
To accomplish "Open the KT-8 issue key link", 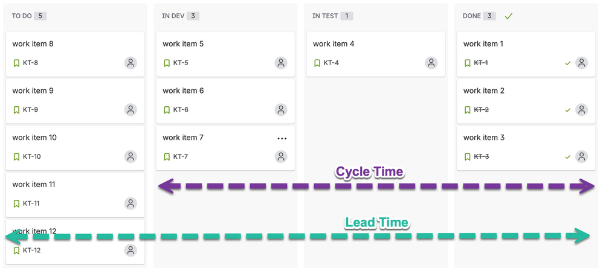I will pos(30,63).
